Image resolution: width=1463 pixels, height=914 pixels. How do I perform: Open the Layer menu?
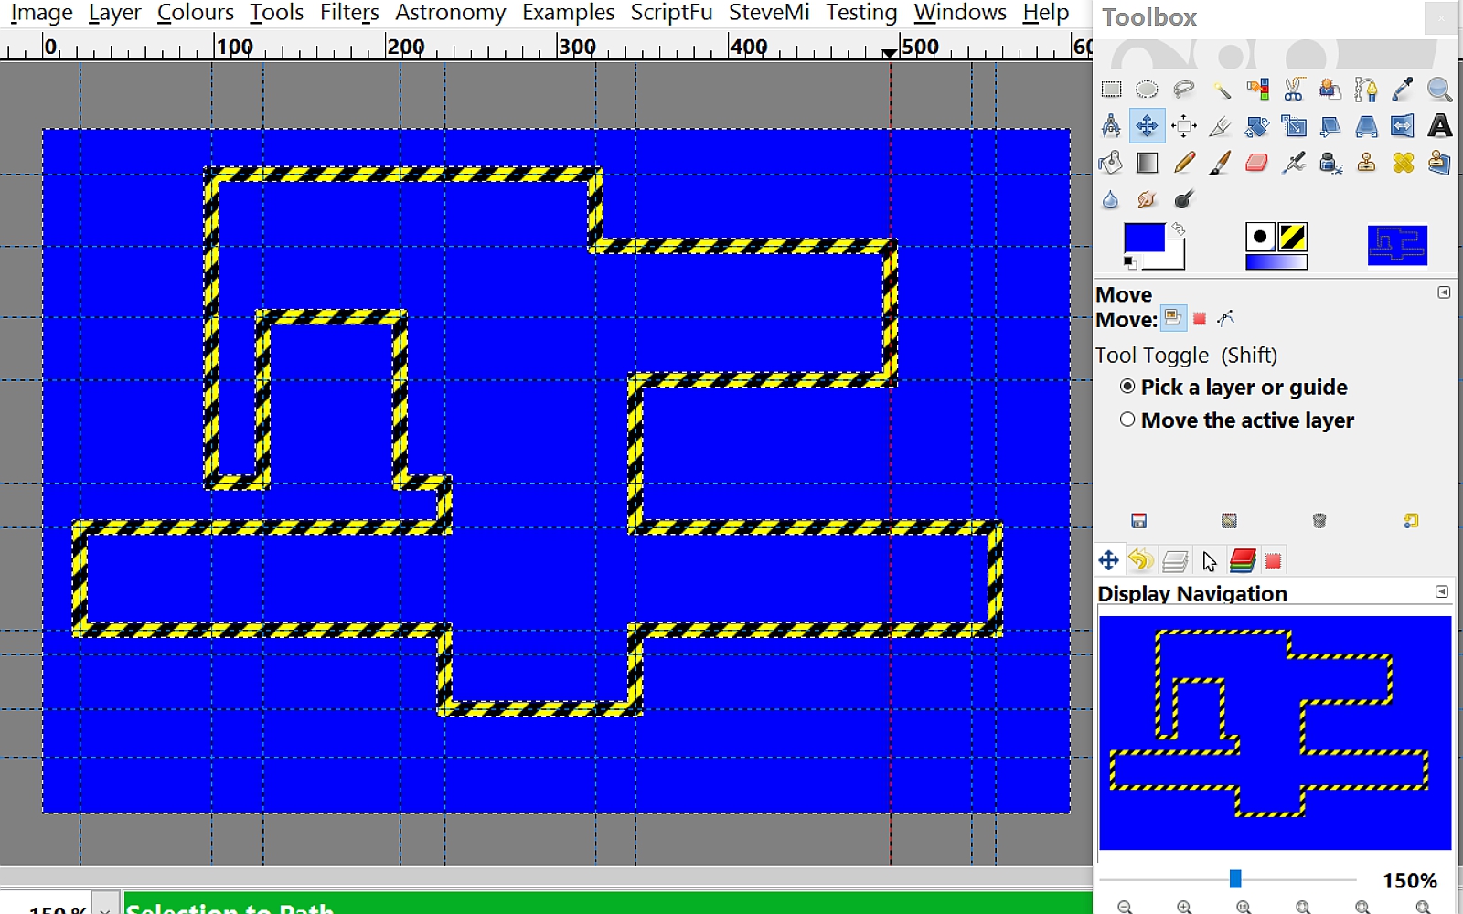[114, 13]
